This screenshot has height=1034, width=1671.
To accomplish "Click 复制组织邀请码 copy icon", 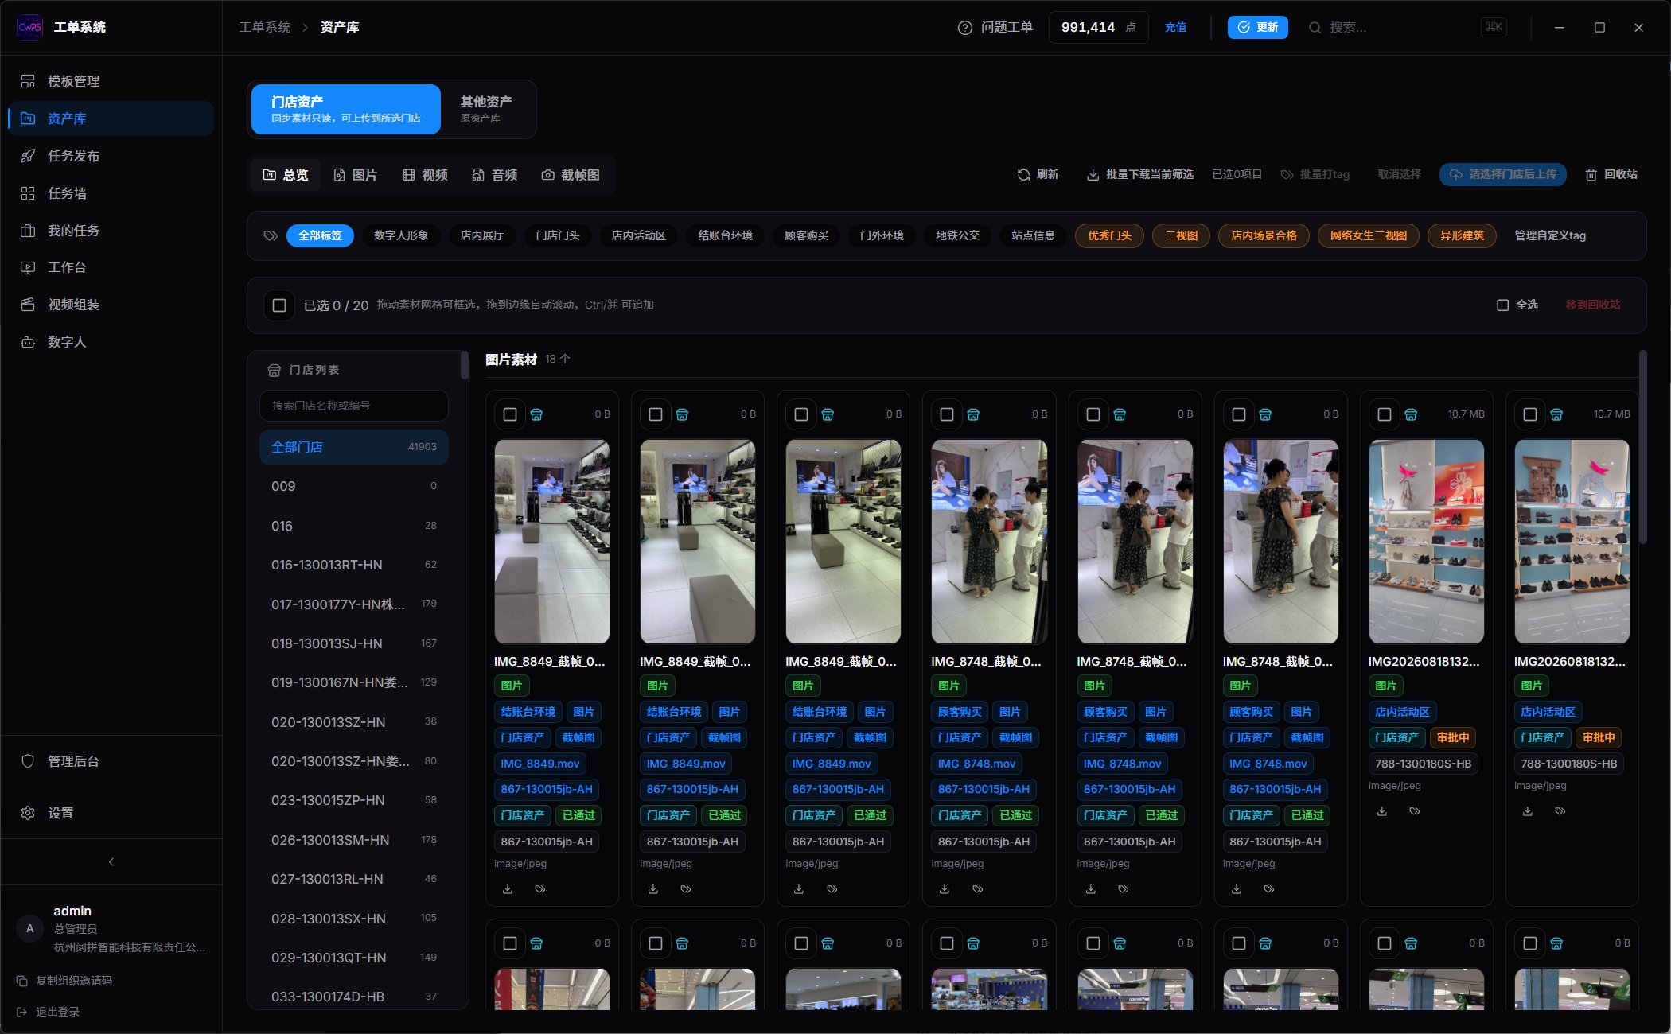I will coord(22,981).
